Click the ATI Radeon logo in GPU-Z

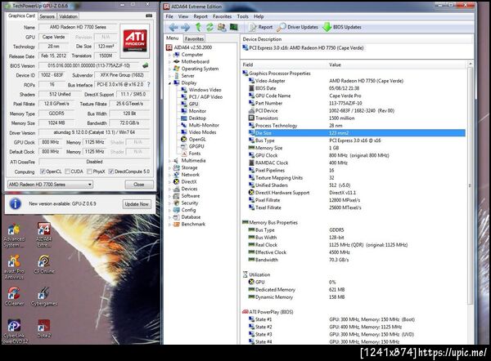(135, 41)
